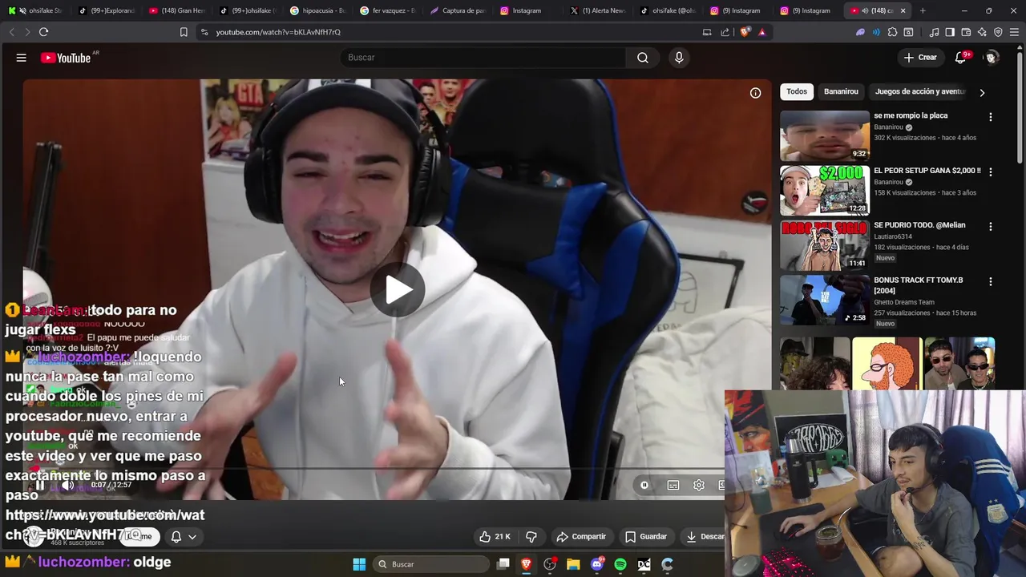Screen dimensions: 1026x577
Task: Toggle subtitles with the captions icon
Action: 673,485
